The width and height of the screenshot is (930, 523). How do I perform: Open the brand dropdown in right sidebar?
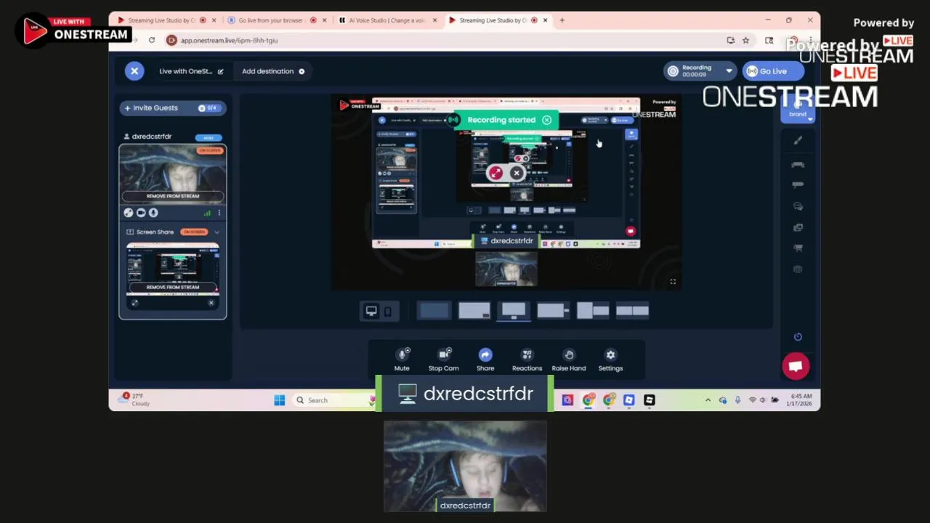click(x=798, y=110)
